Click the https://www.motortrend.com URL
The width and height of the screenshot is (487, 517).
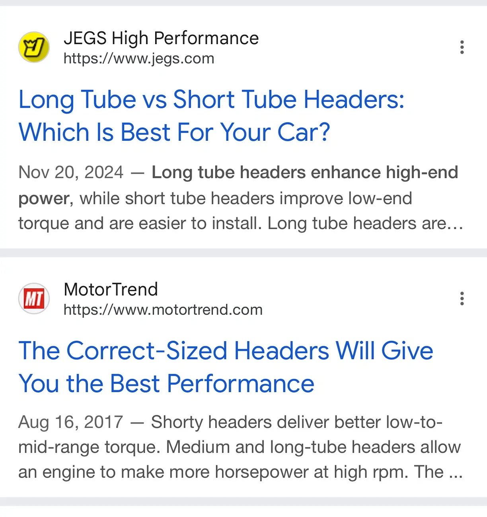[163, 310]
